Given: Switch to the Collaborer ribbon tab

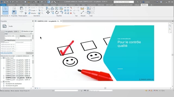Looking at the screenshot, I should [72, 5].
